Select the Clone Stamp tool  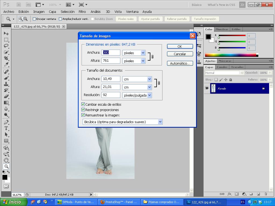(x=6, y=84)
